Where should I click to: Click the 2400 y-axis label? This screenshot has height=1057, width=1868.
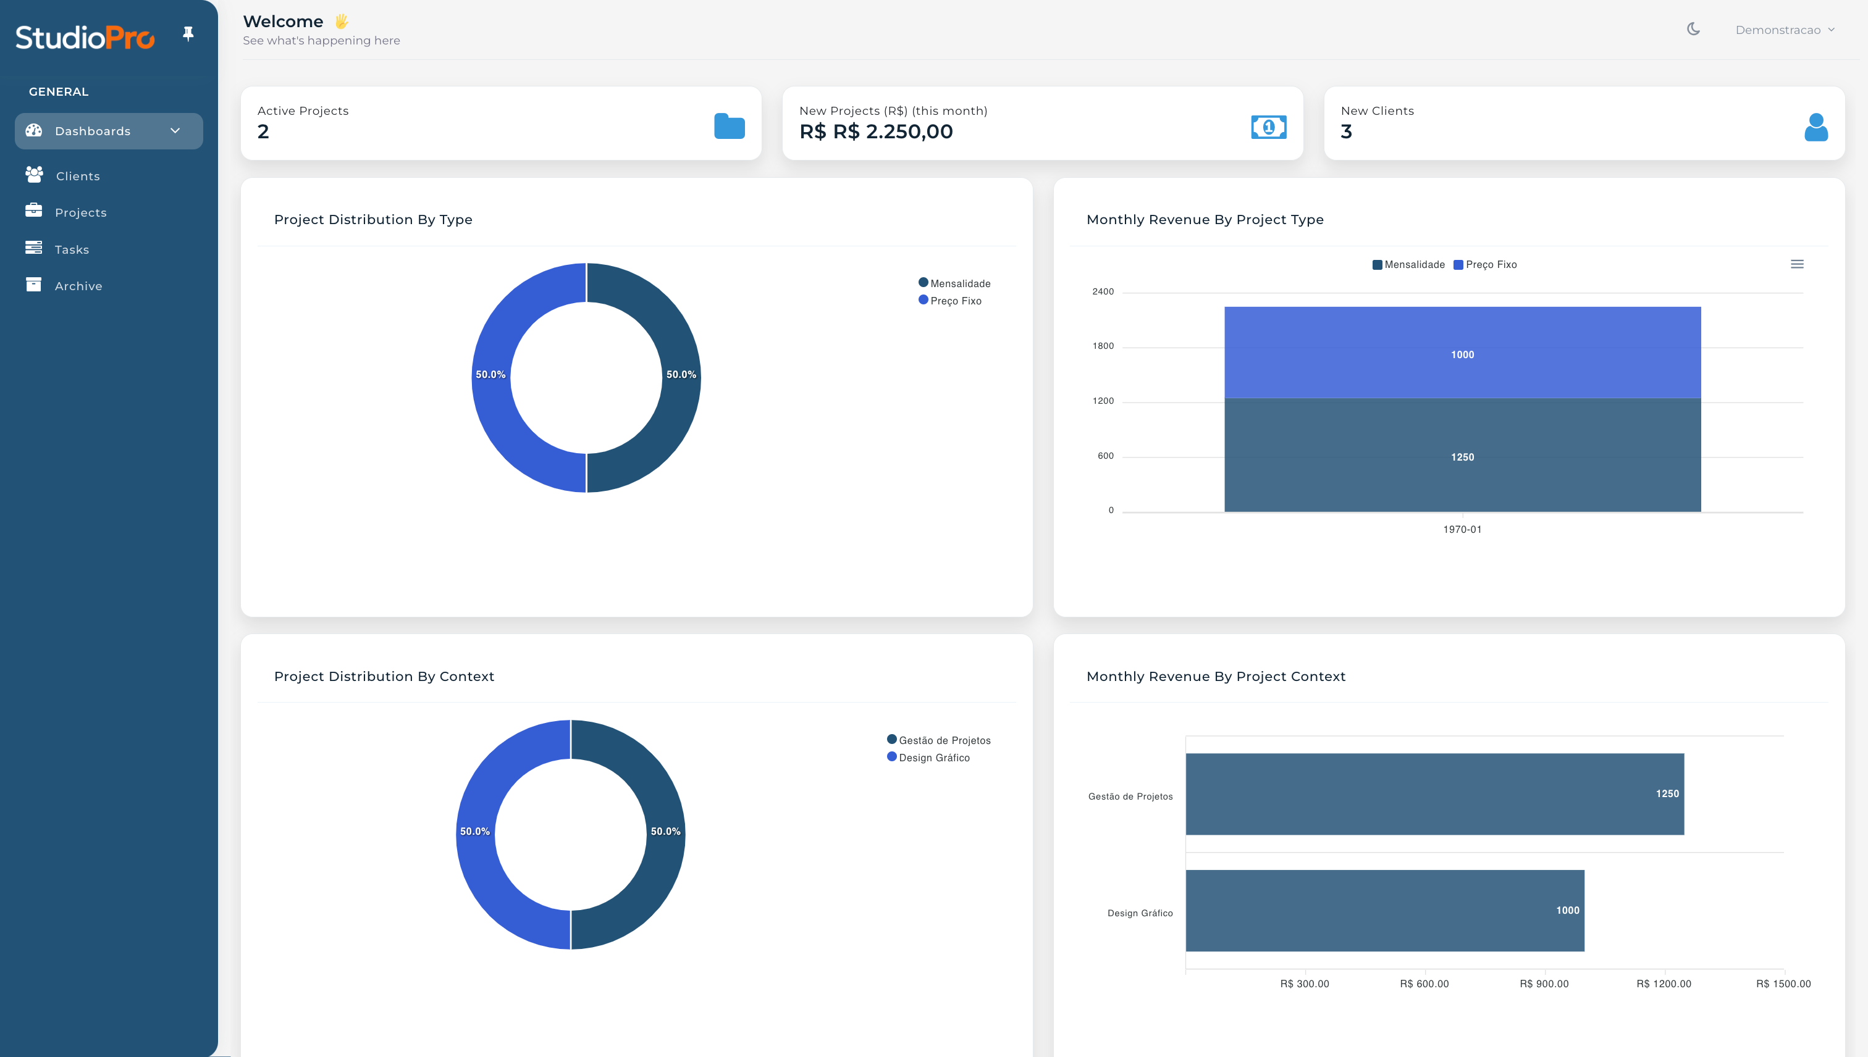(1103, 291)
